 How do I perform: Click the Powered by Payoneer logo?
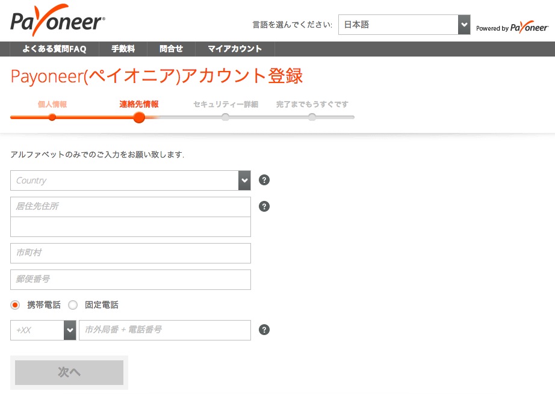(x=512, y=27)
